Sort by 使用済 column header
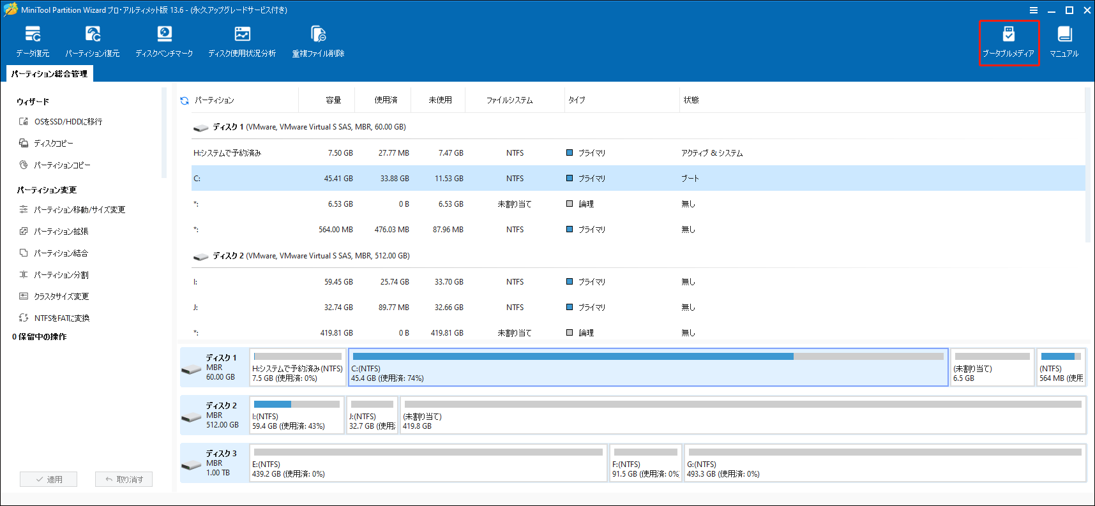 point(384,100)
